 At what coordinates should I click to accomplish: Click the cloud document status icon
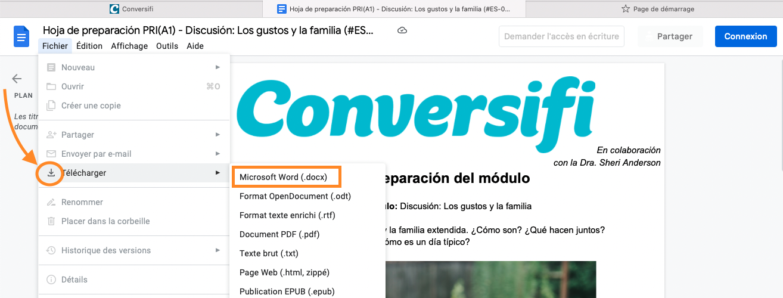402,30
